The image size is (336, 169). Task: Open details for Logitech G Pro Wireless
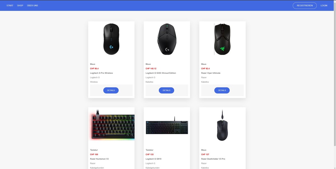coord(111,91)
